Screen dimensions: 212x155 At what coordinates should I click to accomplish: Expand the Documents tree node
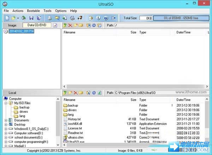click(x=6, y=120)
